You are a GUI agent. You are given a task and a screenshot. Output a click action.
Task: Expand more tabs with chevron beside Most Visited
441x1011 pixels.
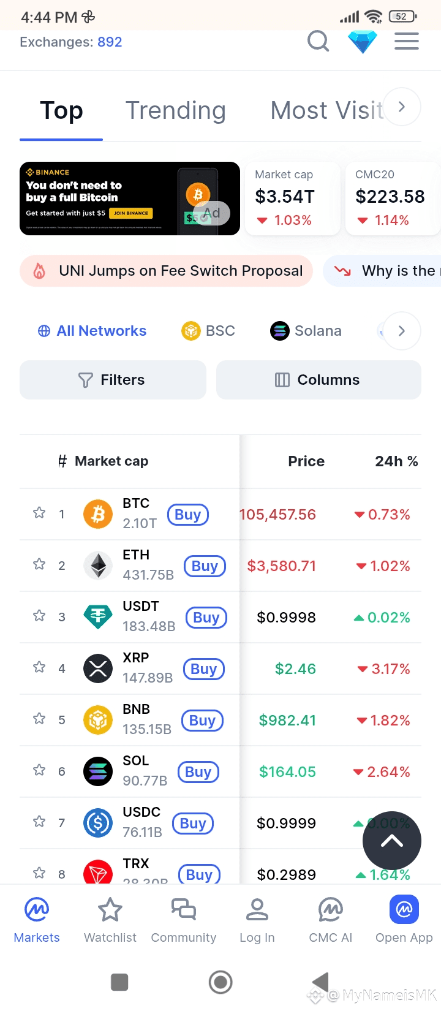(x=402, y=107)
